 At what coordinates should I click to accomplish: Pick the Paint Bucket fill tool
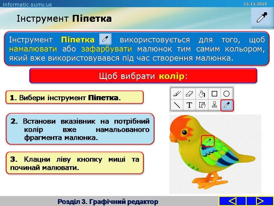(202, 94)
